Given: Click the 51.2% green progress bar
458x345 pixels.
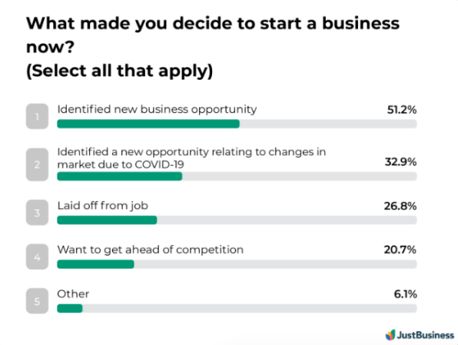Looking at the screenshot, I should (148, 124).
